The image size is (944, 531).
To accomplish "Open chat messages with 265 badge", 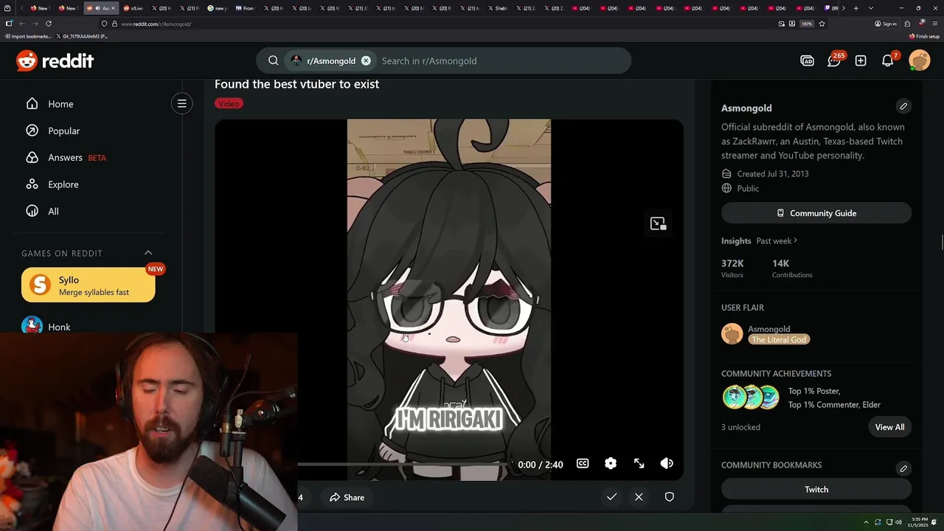I will click(834, 60).
